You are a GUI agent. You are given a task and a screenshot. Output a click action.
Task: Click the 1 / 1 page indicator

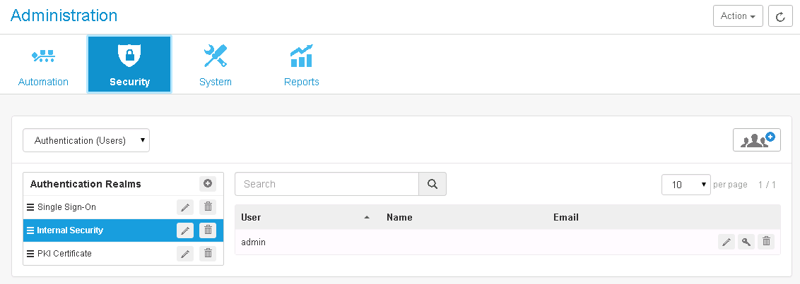(x=767, y=184)
